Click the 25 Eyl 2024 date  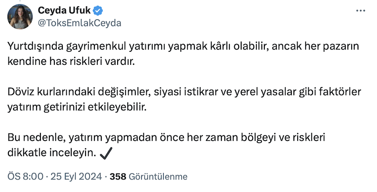(x=76, y=177)
